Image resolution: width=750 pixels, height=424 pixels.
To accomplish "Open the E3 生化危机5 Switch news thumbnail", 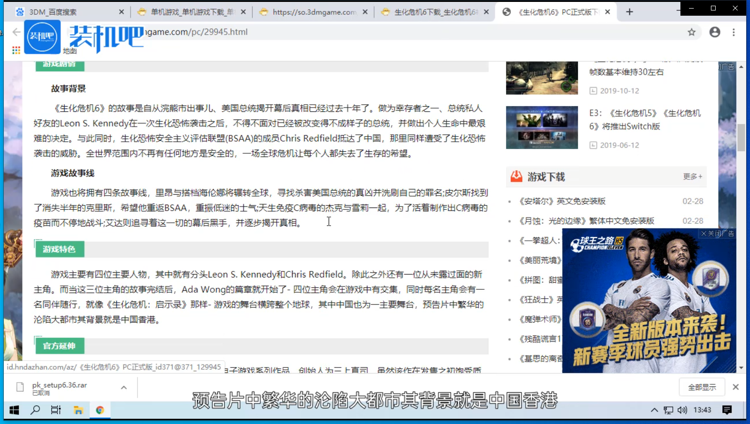I will point(542,128).
